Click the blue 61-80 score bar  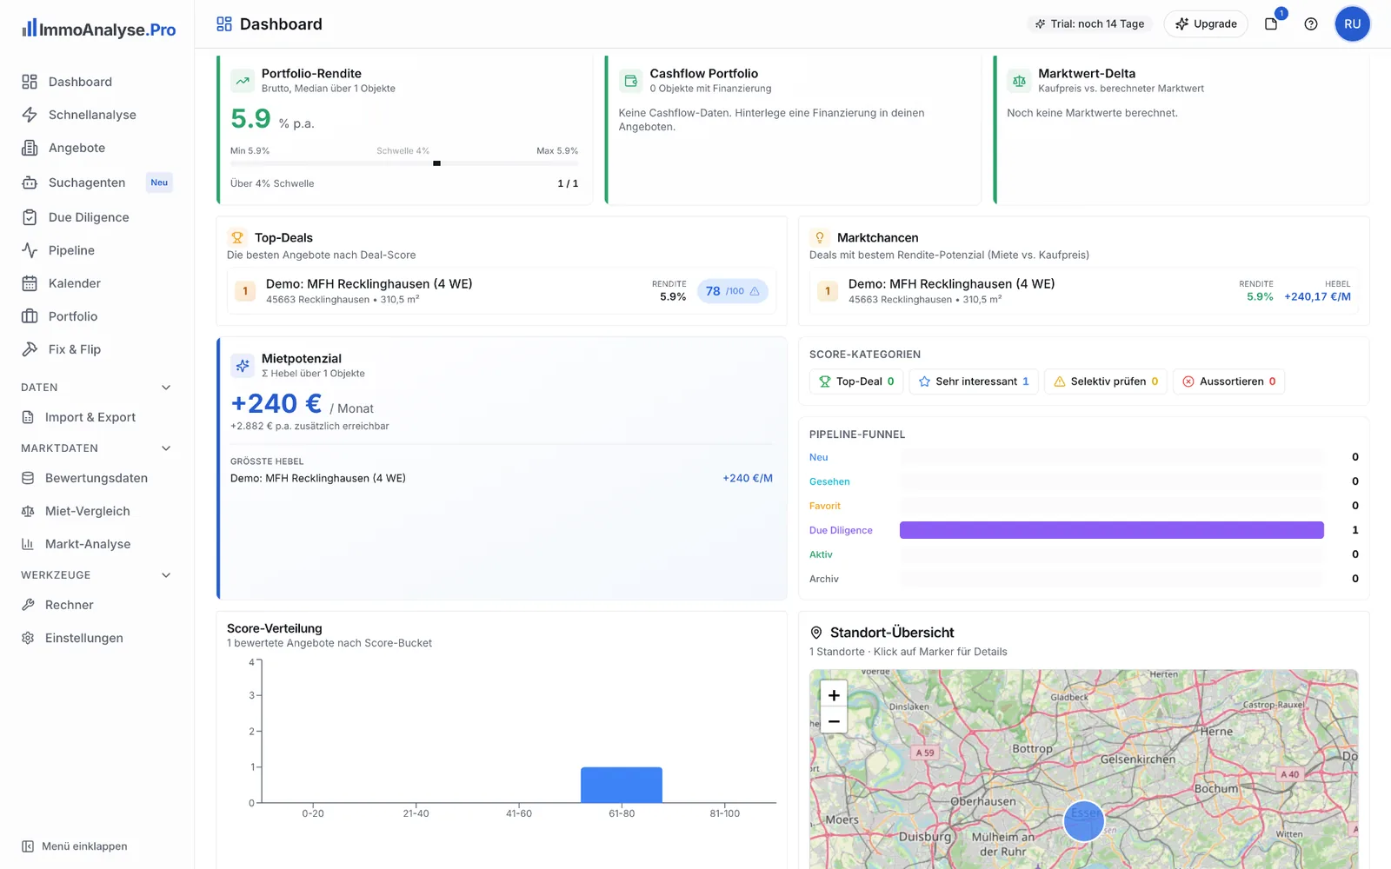coord(622,785)
